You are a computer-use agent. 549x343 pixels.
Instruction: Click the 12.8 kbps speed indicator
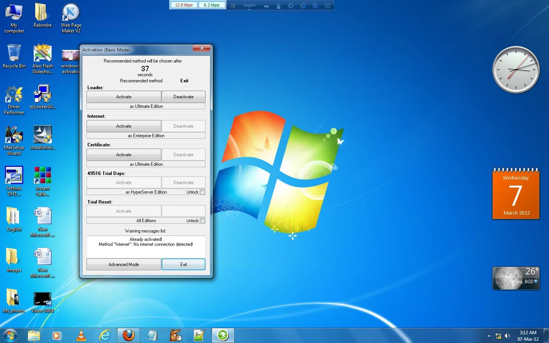[x=184, y=5]
